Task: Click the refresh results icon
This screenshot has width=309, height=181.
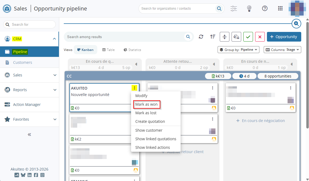Action: click(201, 37)
